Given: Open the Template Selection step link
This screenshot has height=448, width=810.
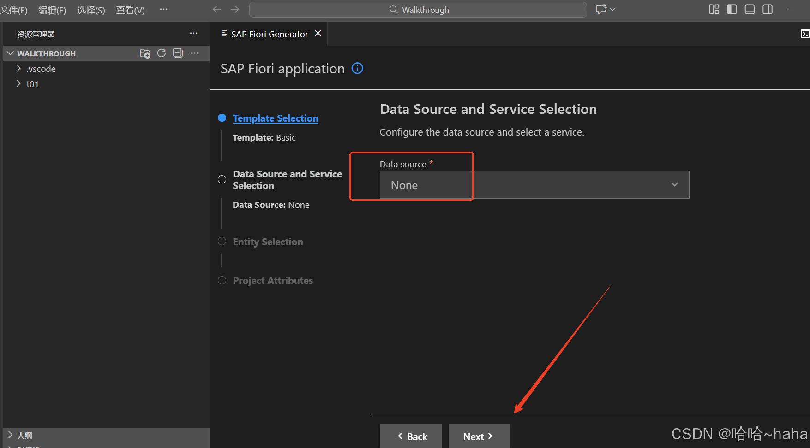Looking at the screenshot, I should (x=276, y=118).
